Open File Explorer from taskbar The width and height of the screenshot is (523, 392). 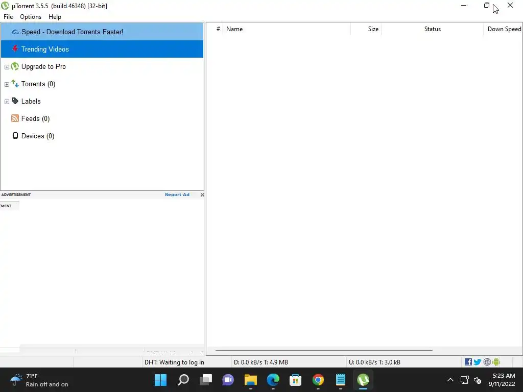pos(250,380)
